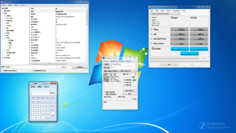Click the 1/x reciprocal key in Calculator
The height and width of the screenshot is (133, 236).
(53, 109)
